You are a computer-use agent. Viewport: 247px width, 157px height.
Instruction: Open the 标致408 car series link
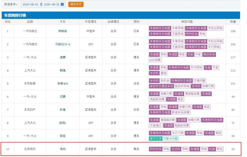(x=63, y=83)
